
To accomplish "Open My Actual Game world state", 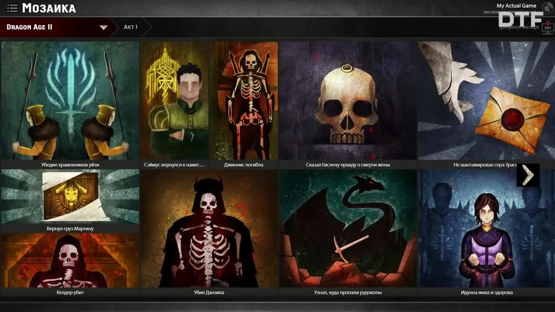I will (516, 6).
